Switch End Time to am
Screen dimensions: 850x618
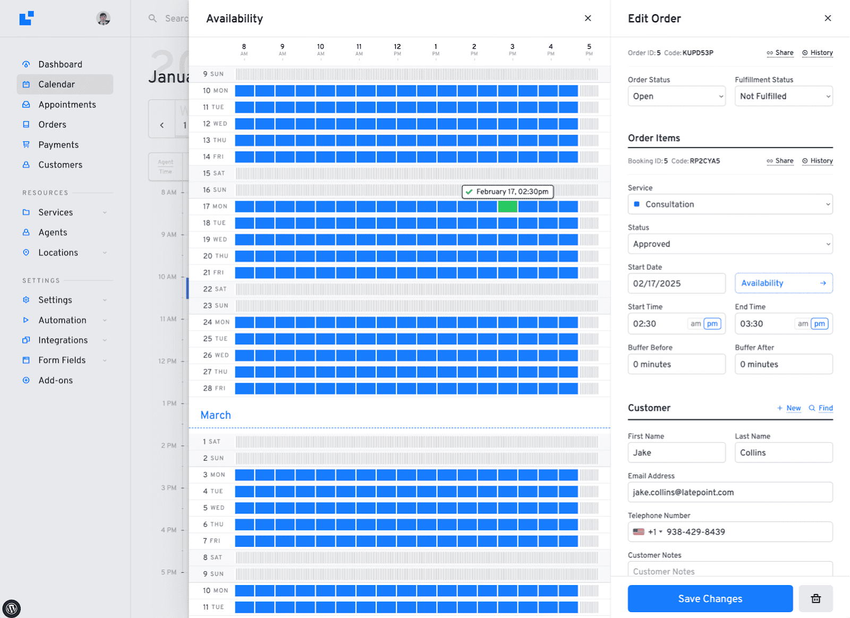[x=803, y=324]
